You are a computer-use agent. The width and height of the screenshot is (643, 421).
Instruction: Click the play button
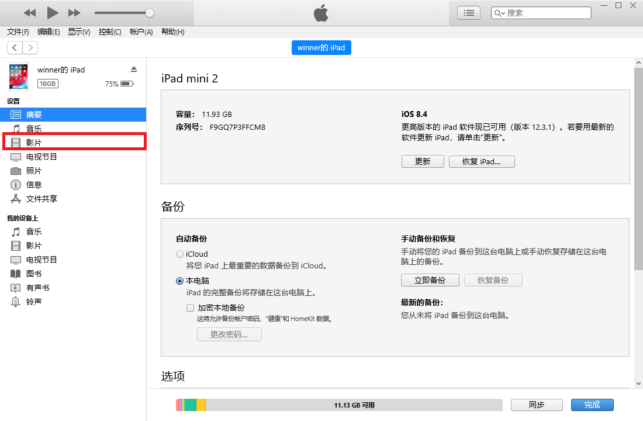coord(53,13)
